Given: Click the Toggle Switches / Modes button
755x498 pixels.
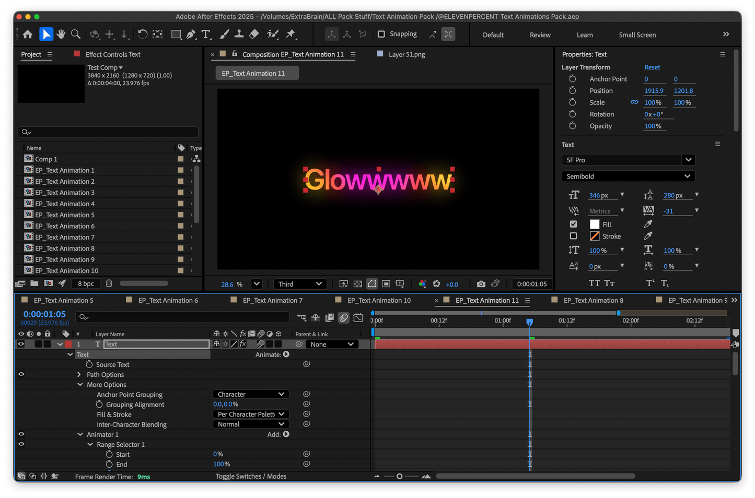Looking at the screenshot, I should point(251,476).
